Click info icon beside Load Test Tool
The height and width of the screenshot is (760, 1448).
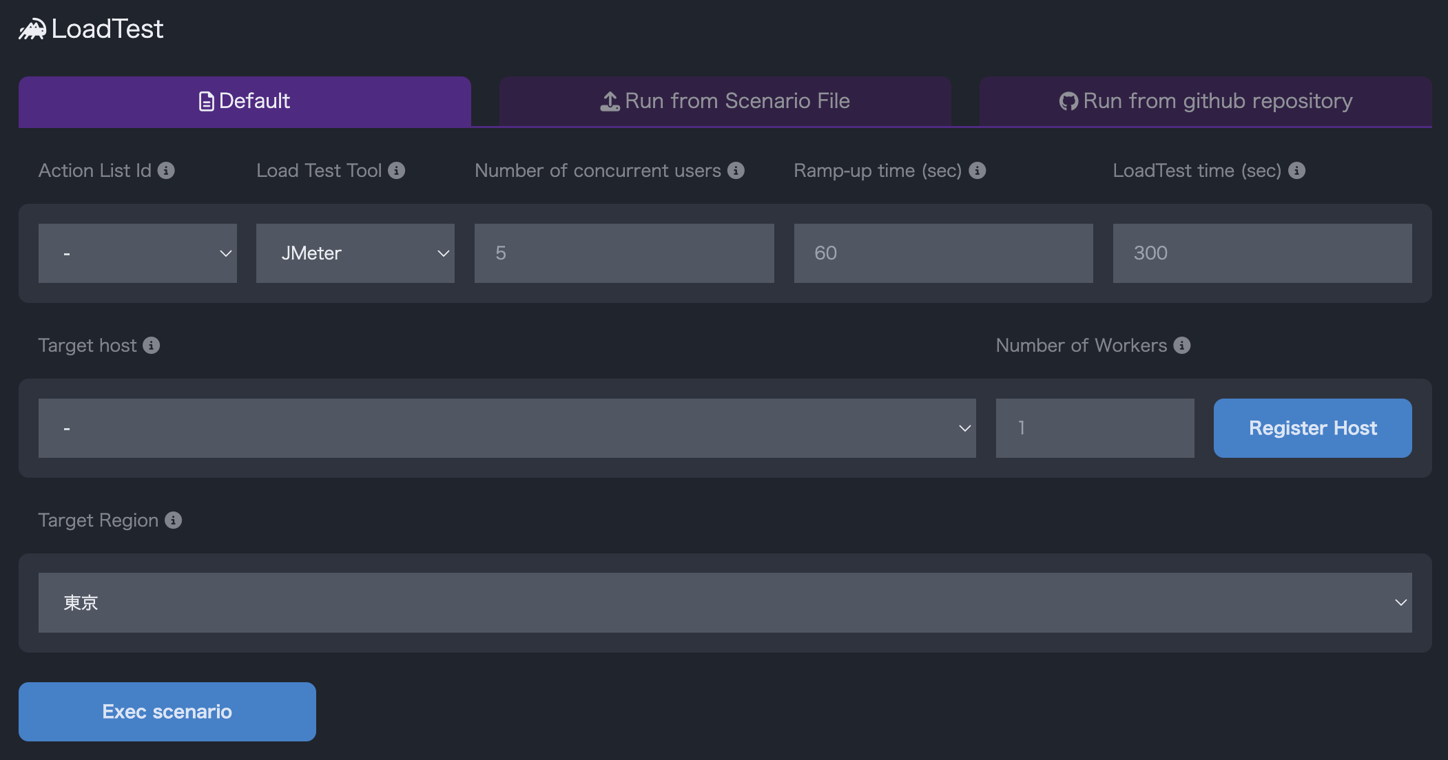click(396, 171)
